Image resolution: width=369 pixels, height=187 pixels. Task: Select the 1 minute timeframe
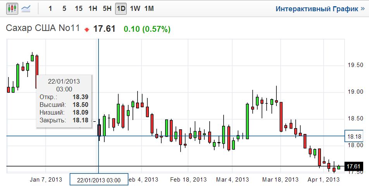click(50, 9)
